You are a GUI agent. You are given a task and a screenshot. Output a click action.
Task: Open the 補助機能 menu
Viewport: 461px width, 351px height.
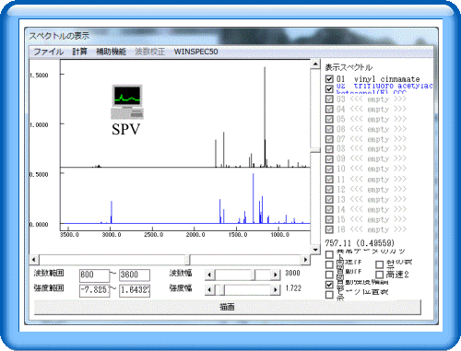111,52
